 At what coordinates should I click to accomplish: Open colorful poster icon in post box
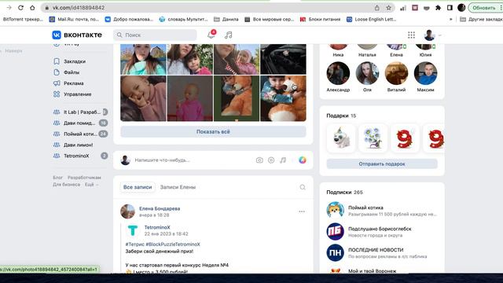[302, 160]
